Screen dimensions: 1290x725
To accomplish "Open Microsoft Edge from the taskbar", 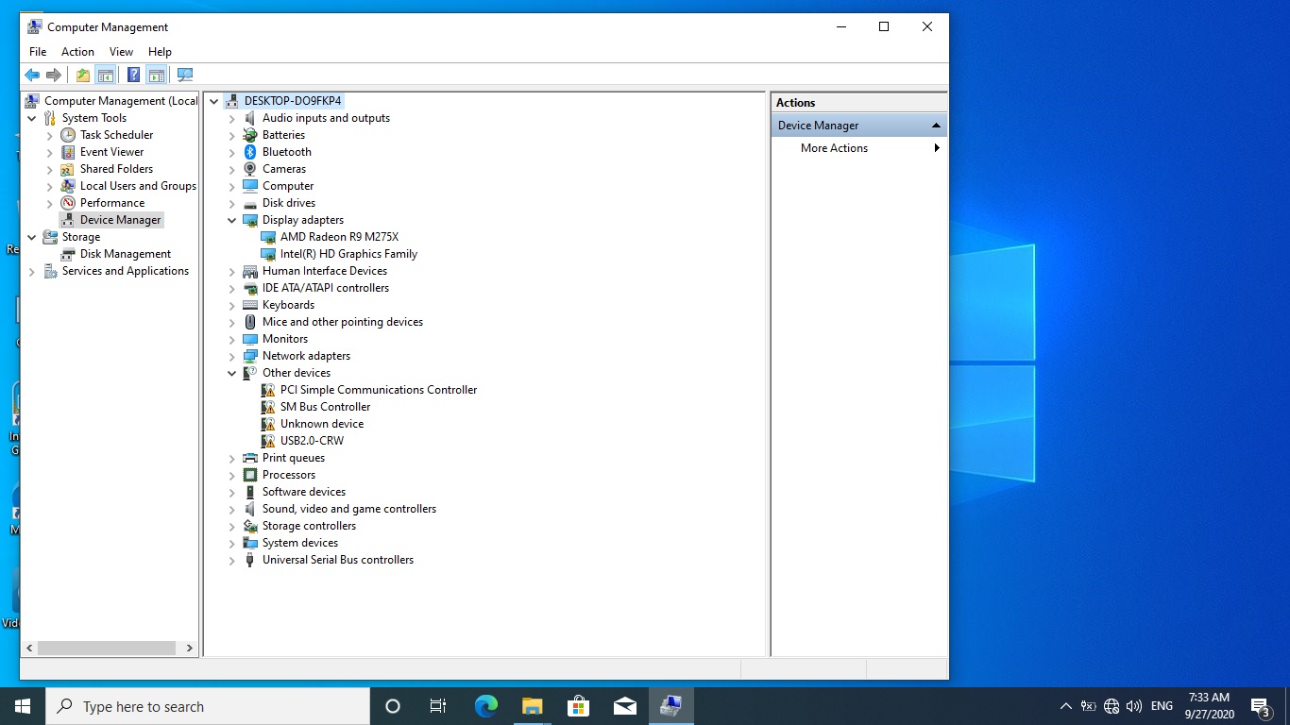I will [485, 706].
